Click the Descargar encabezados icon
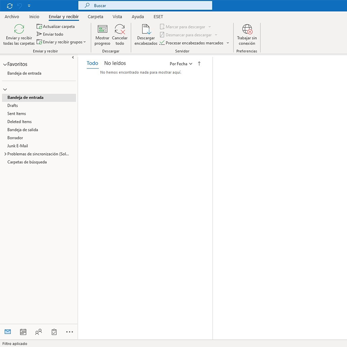The image size is (347, 347). coord(146,29)
